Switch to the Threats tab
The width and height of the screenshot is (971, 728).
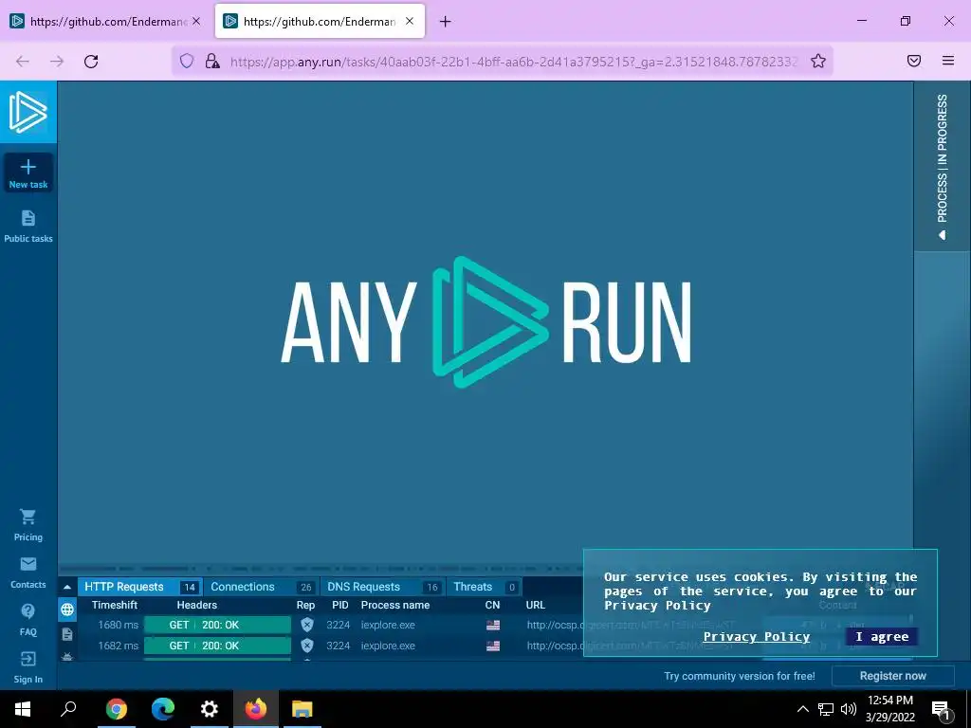[x=485, y=587]
